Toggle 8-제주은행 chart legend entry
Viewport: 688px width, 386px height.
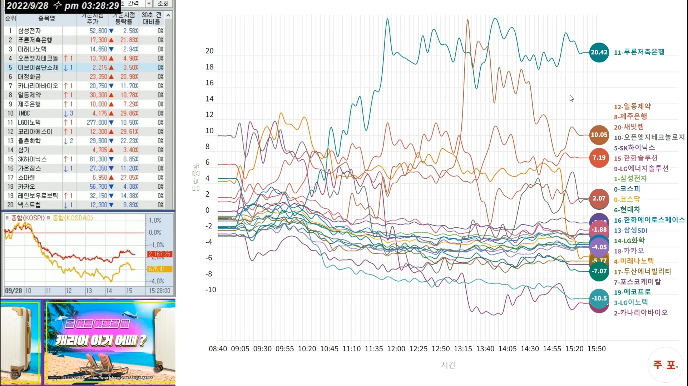click(x=630, y=117)
